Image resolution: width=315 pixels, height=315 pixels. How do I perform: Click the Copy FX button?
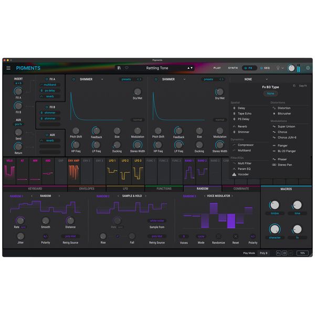pos(302,86)
